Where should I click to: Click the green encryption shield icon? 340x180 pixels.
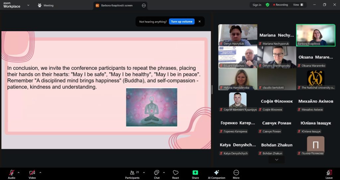coord(267,5)
